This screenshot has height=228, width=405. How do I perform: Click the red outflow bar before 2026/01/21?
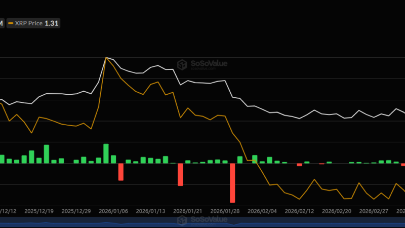point(180,174)
